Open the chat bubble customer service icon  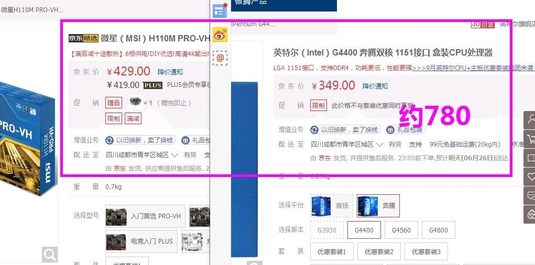click(x=531, y=196)
